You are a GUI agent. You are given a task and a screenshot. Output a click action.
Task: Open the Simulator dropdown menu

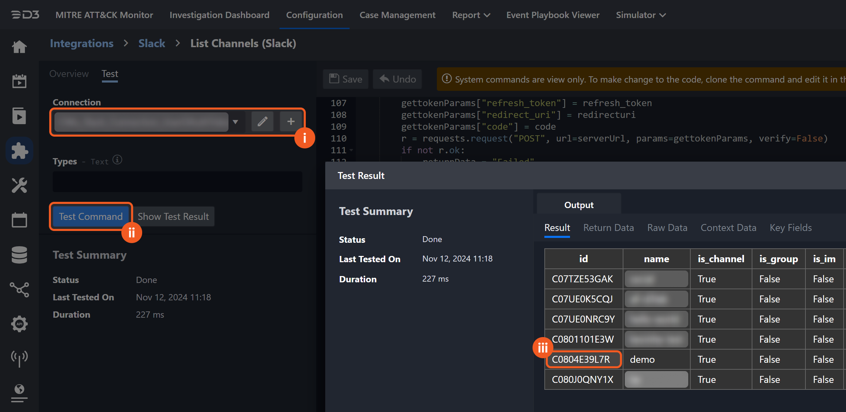click(640, 15)
